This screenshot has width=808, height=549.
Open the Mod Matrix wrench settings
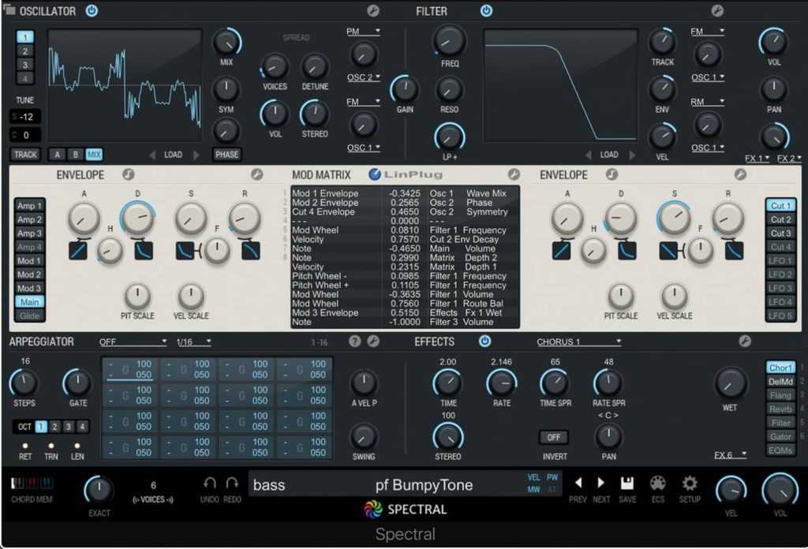514,174
